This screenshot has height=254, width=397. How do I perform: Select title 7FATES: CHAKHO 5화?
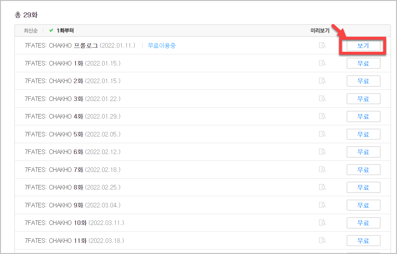coord(54,134)
